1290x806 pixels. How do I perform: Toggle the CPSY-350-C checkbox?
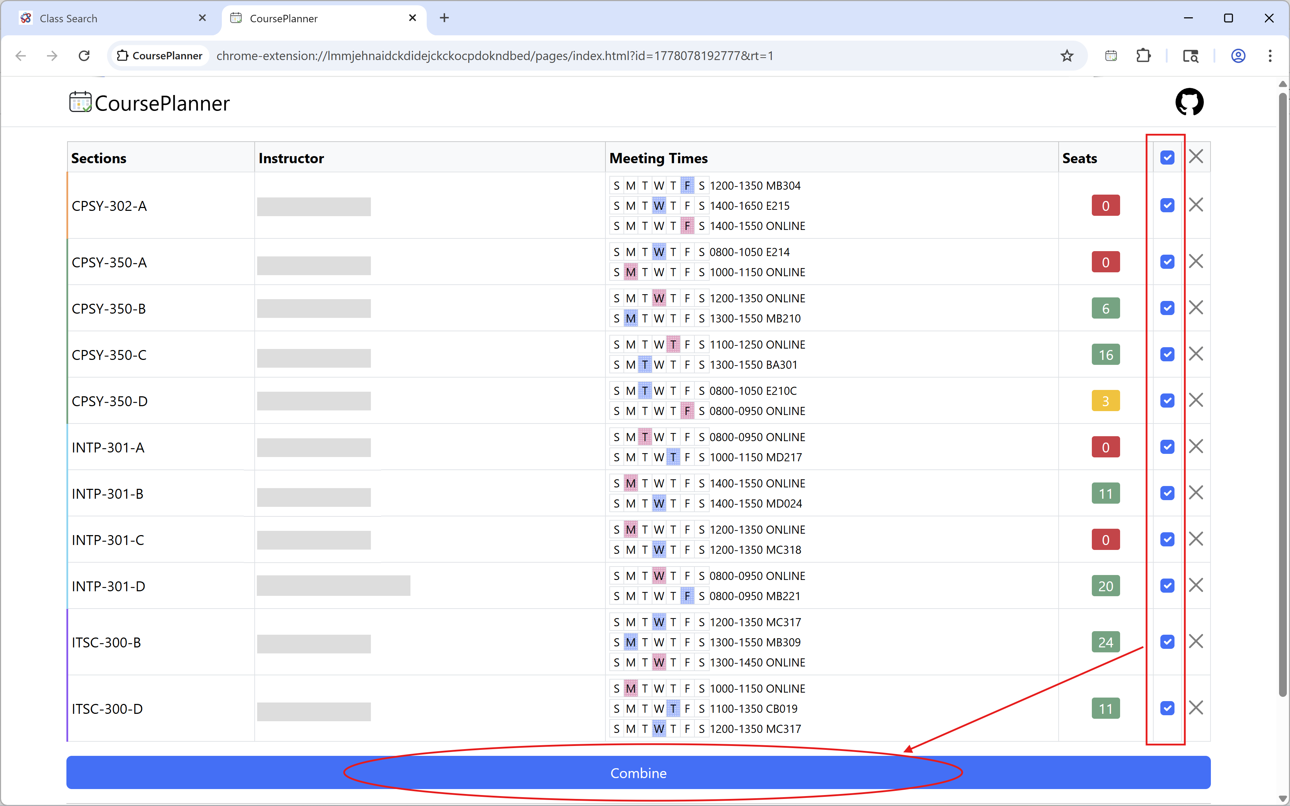[1167, 355]
